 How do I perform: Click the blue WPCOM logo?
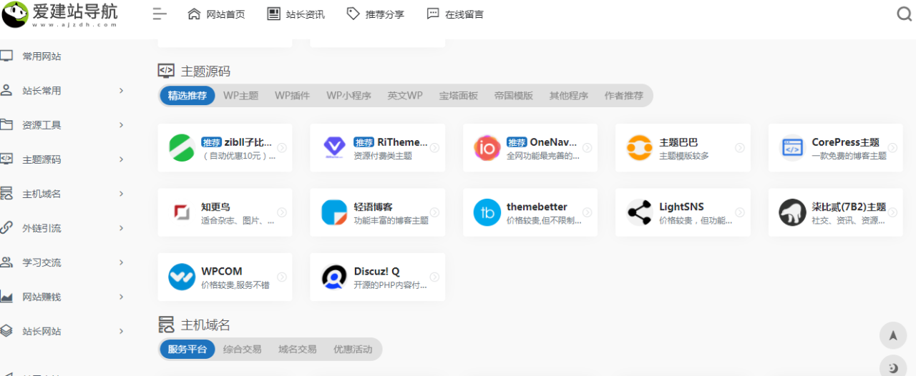[x=182, y=277]
